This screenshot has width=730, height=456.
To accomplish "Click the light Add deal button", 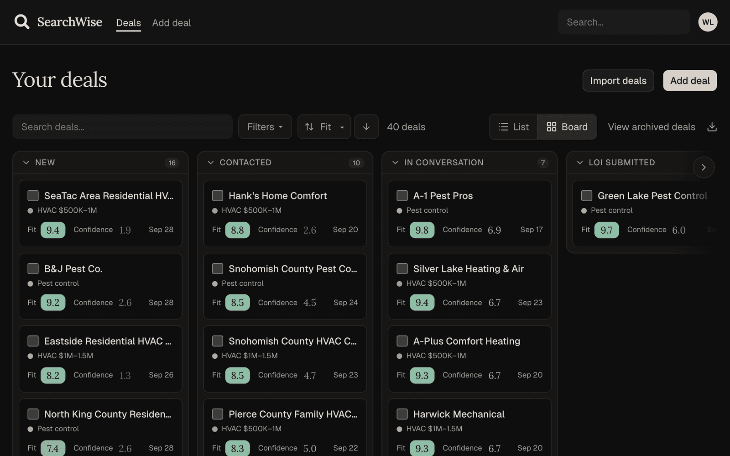I will click(x=690, y=81).
